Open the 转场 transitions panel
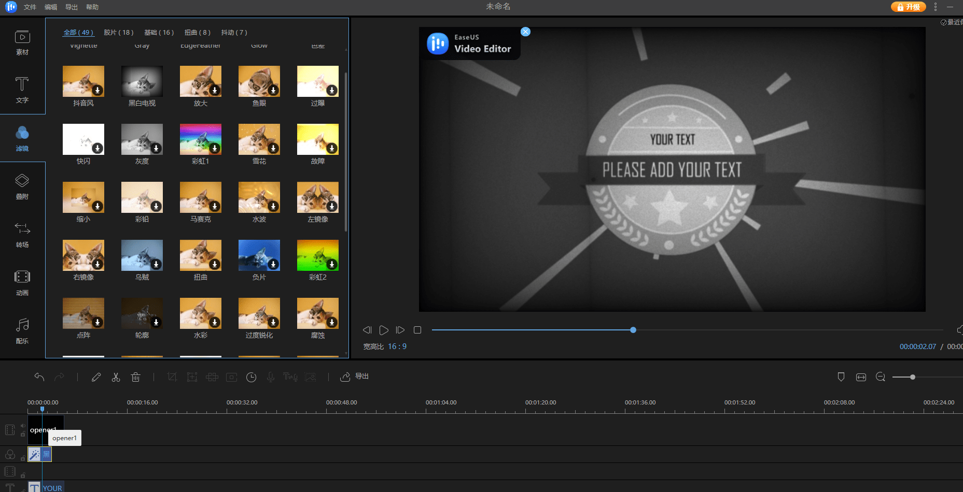The width and height of the screenshot is (963, 492). coord(22,235)
